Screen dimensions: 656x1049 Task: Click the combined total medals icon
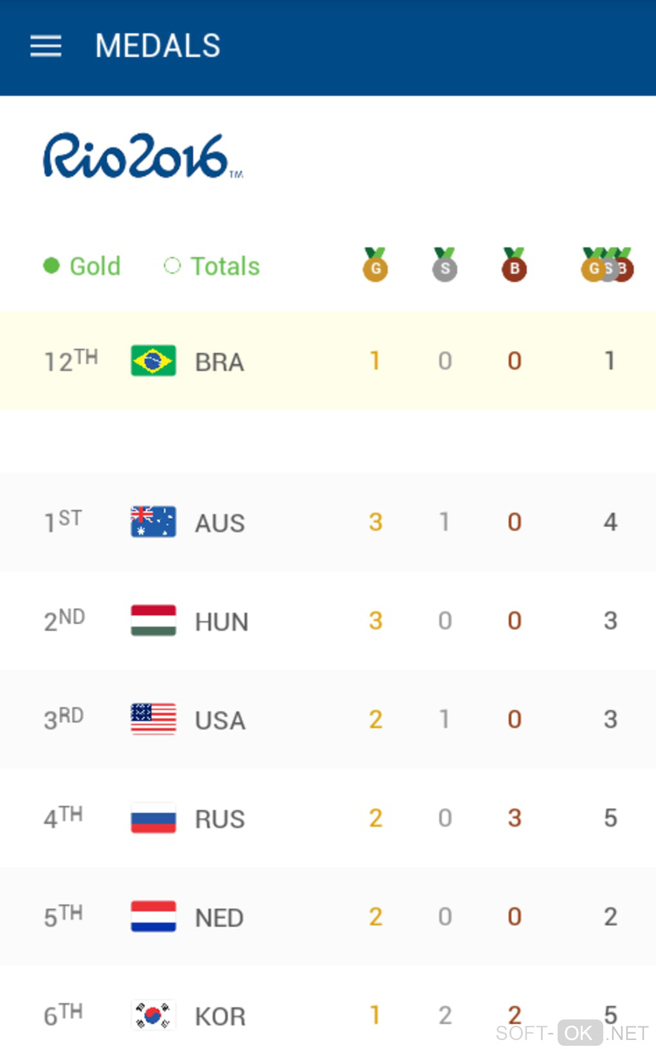[608, 265]
